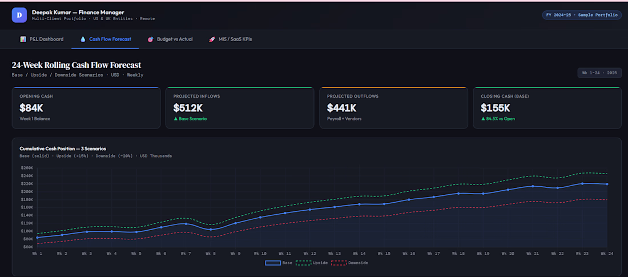The height and width of the screenshot is (277, 628).
Task: Click the MIS / SaaS KPIs rocket icon
Action: click(212, 39)
